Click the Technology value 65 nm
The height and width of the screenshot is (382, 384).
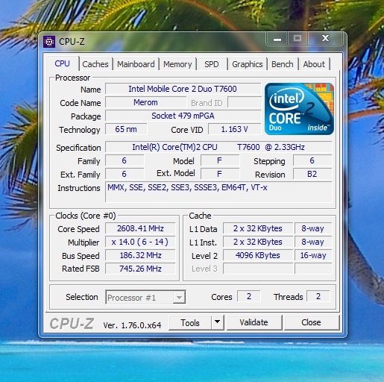[126, 129]
